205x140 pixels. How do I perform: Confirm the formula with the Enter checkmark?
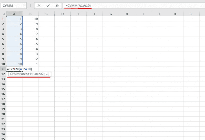point(48,6)
